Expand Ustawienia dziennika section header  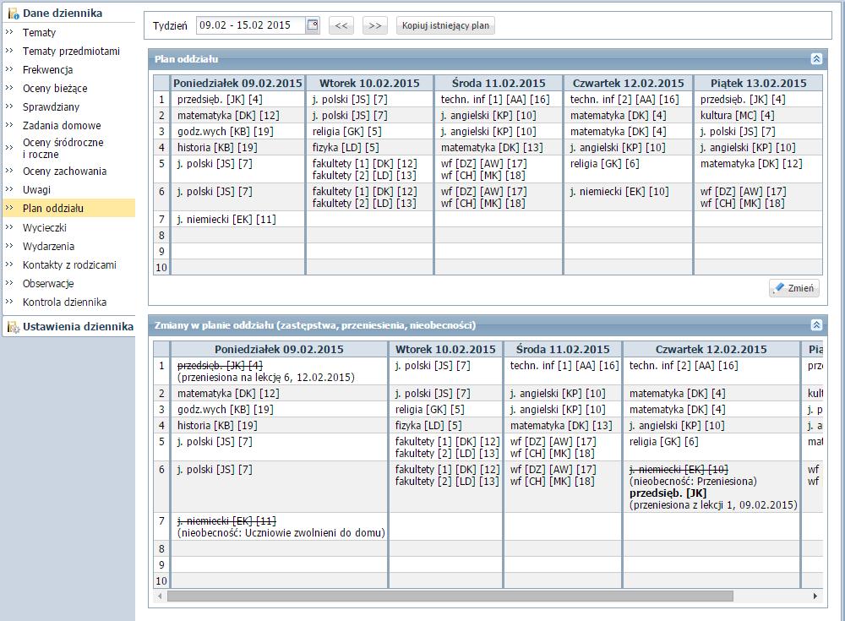point(78,327)
